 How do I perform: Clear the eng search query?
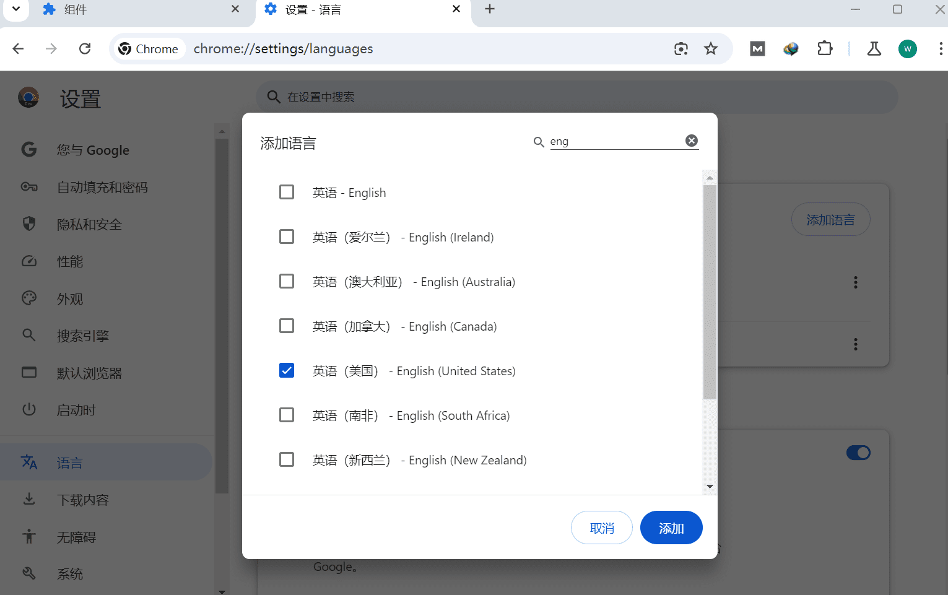692,140
